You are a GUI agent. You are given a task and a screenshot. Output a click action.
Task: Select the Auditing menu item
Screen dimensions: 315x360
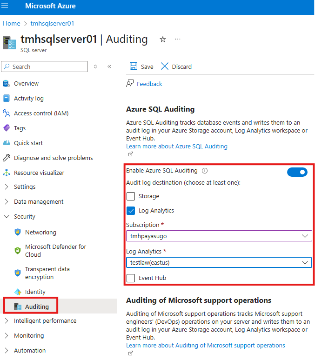pos(37,307)
